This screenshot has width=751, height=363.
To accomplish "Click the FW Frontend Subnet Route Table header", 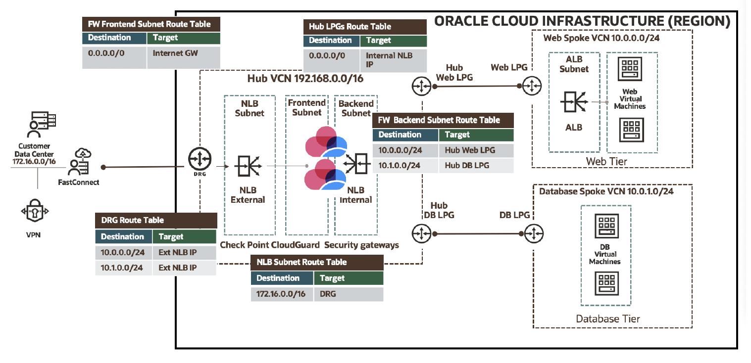I will (x=151, y=24).
